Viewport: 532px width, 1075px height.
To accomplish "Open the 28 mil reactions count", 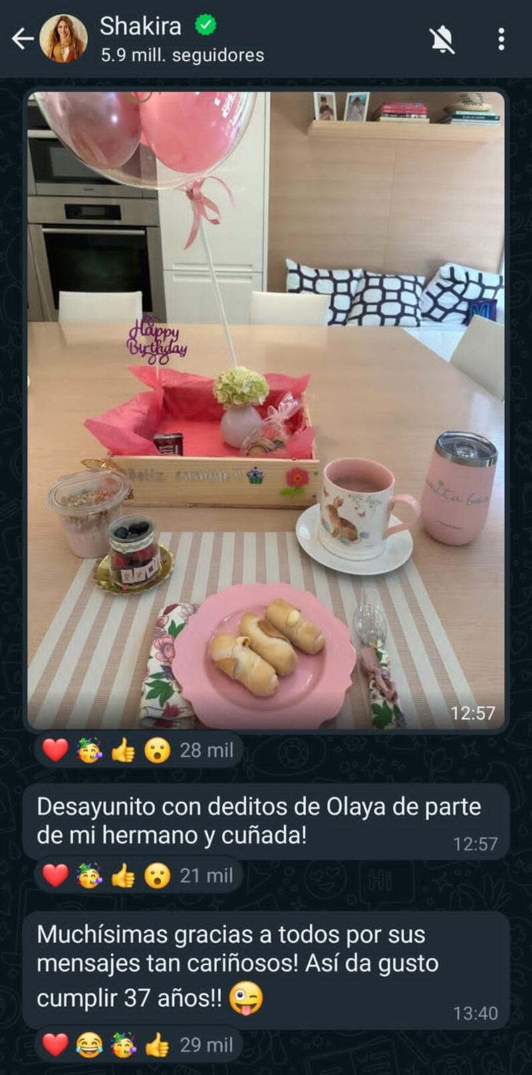I will 207,751.
